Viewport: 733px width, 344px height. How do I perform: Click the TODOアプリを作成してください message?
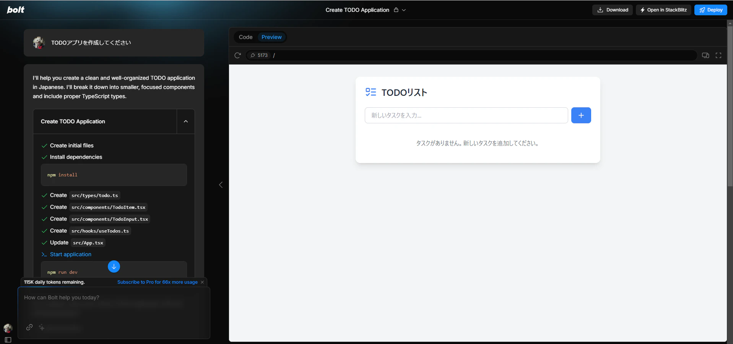(91, 43)
